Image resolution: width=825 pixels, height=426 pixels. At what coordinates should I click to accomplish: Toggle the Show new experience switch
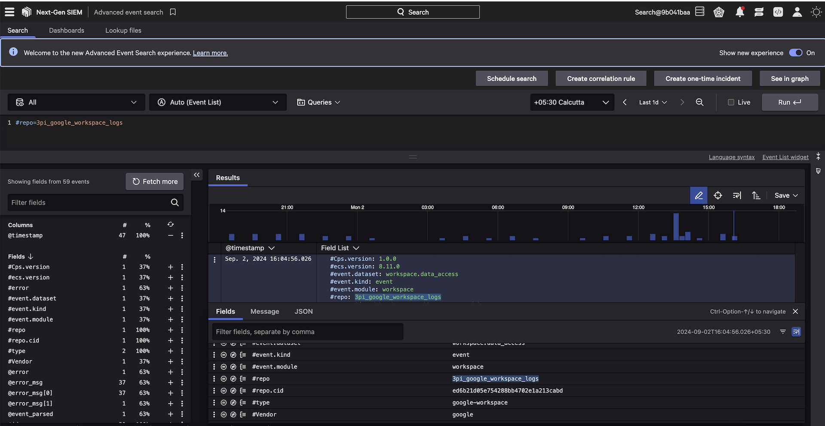click(x=795, y=53)
